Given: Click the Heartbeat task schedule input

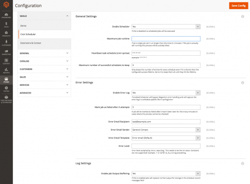Looking at the screenshot, I should [166, 53].
